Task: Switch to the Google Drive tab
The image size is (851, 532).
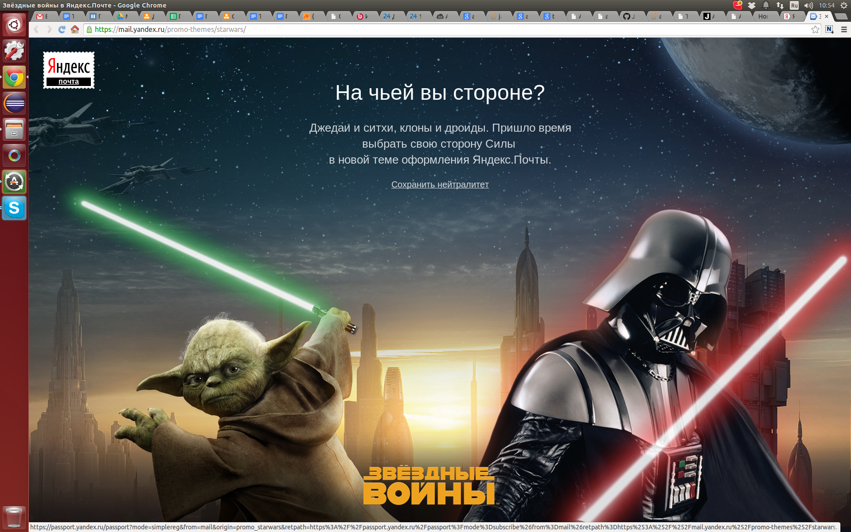Action: tap(125, 16)
